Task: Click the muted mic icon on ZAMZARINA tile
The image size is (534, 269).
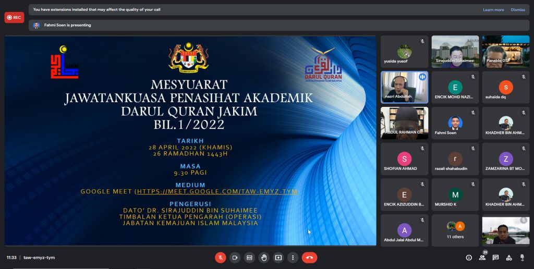Action: coord(524,149)
